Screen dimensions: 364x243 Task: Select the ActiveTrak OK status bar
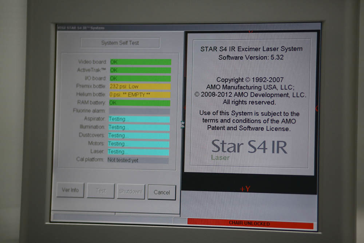(x=141, y=70)
